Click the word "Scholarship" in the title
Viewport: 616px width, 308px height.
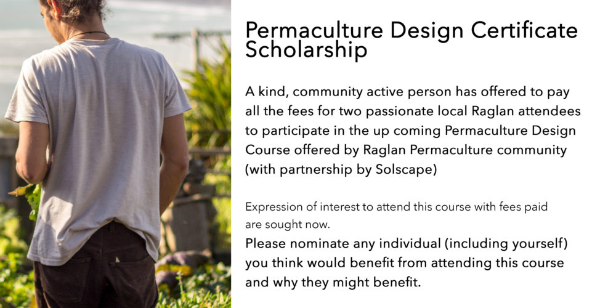click(x=306, y=50)
